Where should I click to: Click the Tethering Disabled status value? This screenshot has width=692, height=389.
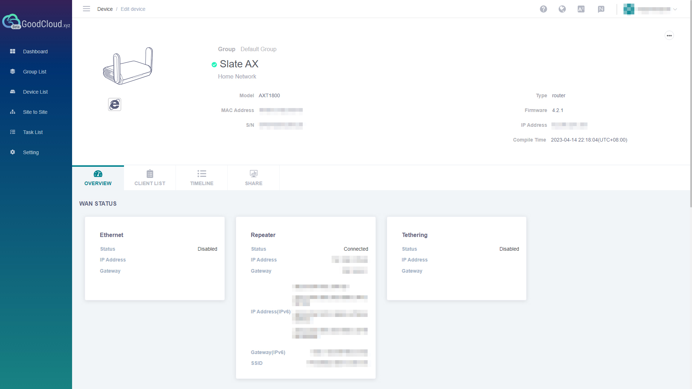point(509,249)
